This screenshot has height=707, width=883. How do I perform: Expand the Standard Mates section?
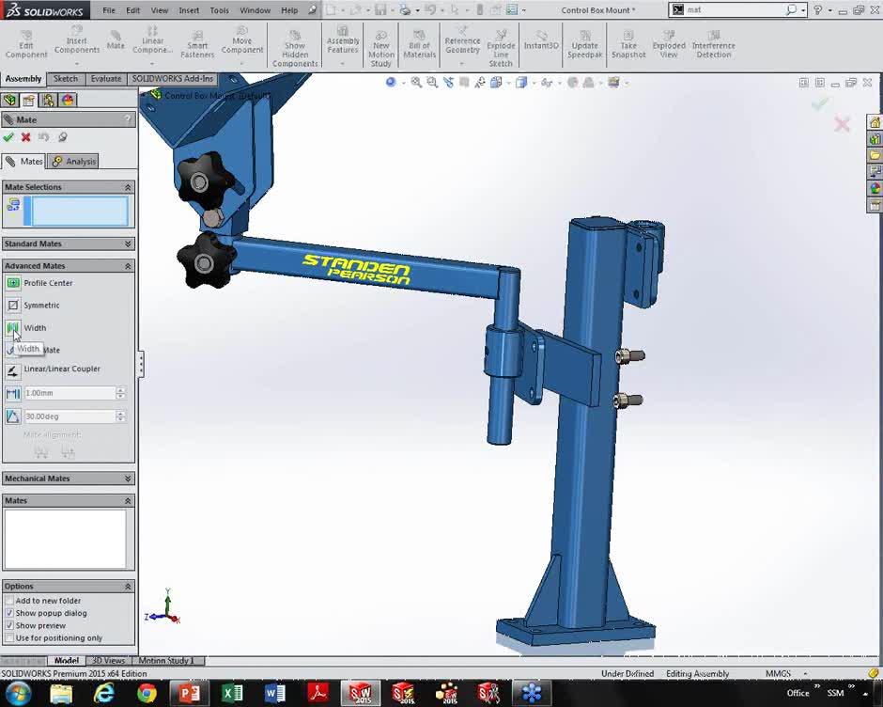(128, 244)
